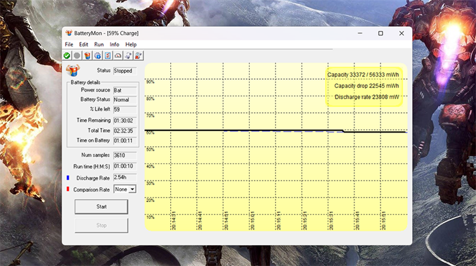The width and height of the screenshot is (476, 266).
Task: Close the BatteryMon window
Action: (x=401, y=33)
